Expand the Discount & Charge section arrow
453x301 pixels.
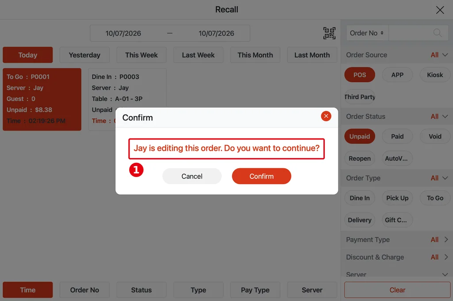(446, 257)
